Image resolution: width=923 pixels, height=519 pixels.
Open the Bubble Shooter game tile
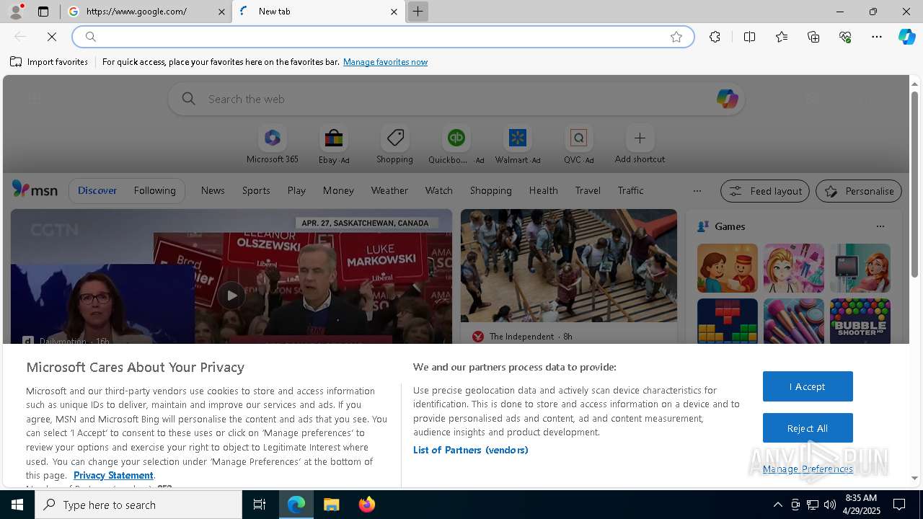(x=860, y=321)
